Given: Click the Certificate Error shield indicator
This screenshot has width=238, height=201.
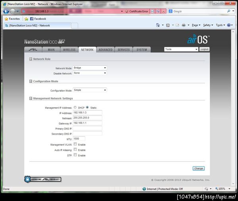Looking at the screenshot, I should [137, 11].
